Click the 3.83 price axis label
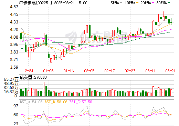 [x=14, y=52]
